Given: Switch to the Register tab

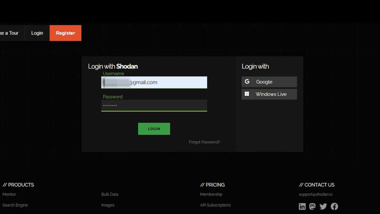Looking at the screenshot, I should [x=65, y=33].
